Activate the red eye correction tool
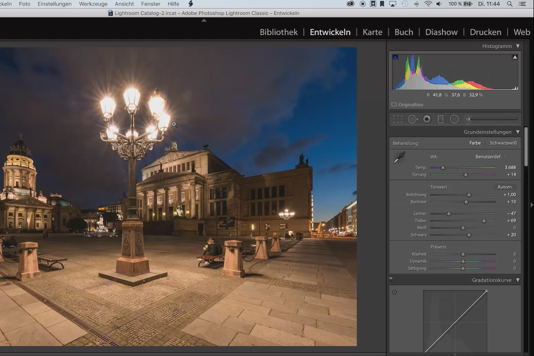 427,119
